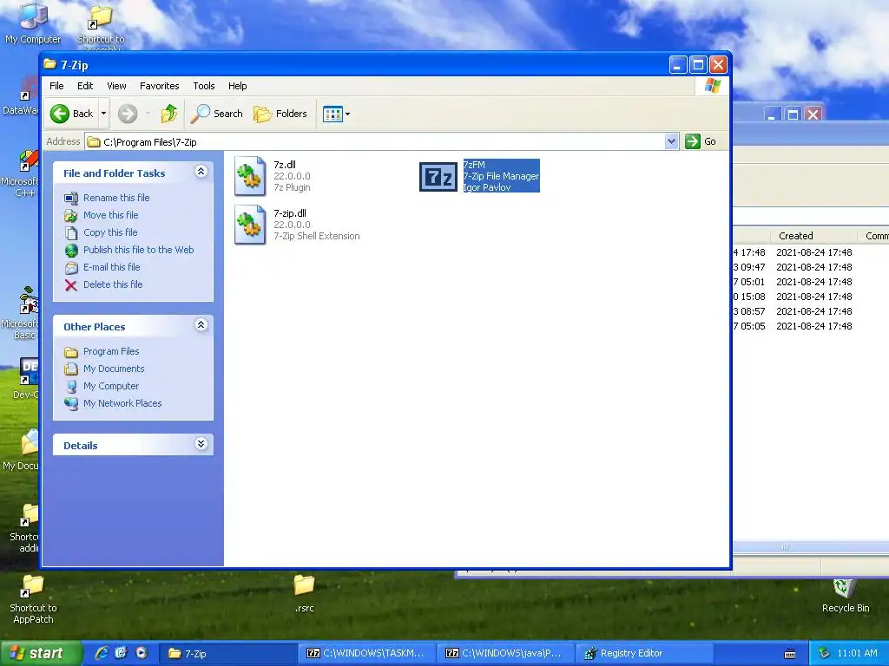Select the 08:57 row in background window
The width and height of the screenshot is (889, 666).
coord(811,311)
